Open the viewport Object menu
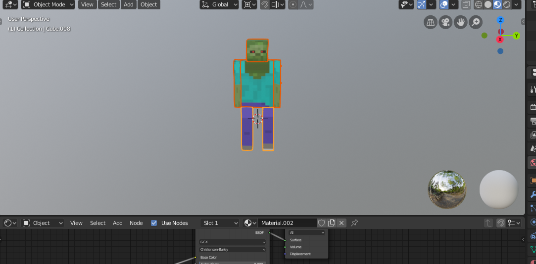The image size is (536, 264). (x=148, y=4)
